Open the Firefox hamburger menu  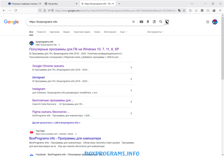(220, 10)
